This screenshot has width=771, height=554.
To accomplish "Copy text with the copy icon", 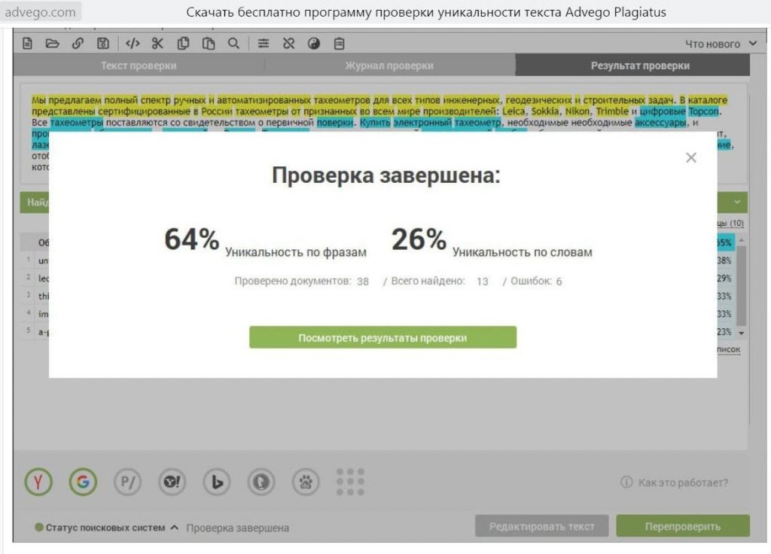I will pyautogui.click(x=183, y=43).
